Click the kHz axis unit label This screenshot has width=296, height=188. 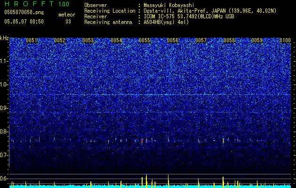click(4, 38)
